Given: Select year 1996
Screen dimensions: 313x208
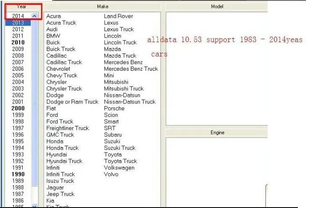Looking at the screenshot, I should [18, 135].
